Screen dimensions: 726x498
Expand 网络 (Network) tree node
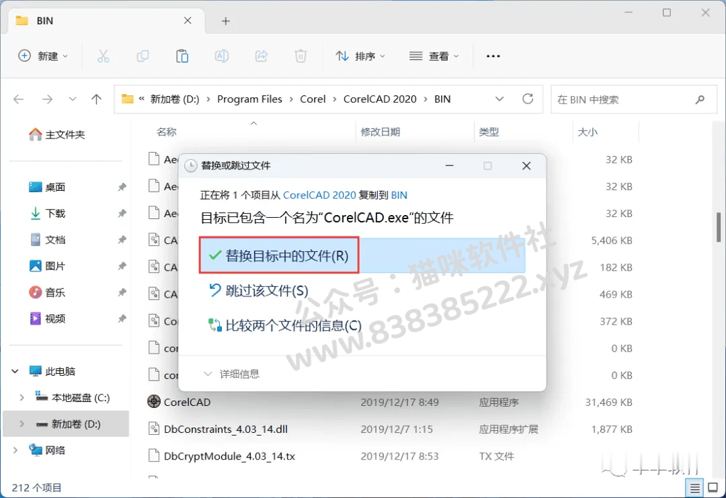pos(15,450)
